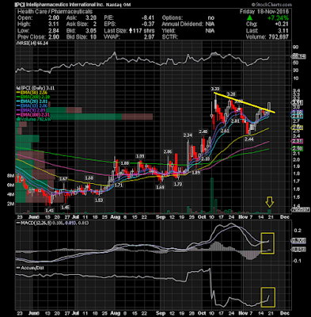Screen dimensions: 311x317
Task: Click the MACD(12,26,9) indicator label
Action: pyautogui.click(x=52, y=223)
